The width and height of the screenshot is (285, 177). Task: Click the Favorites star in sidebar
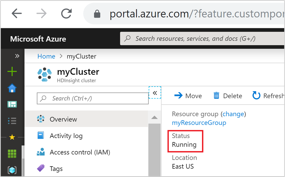[12, 137]
